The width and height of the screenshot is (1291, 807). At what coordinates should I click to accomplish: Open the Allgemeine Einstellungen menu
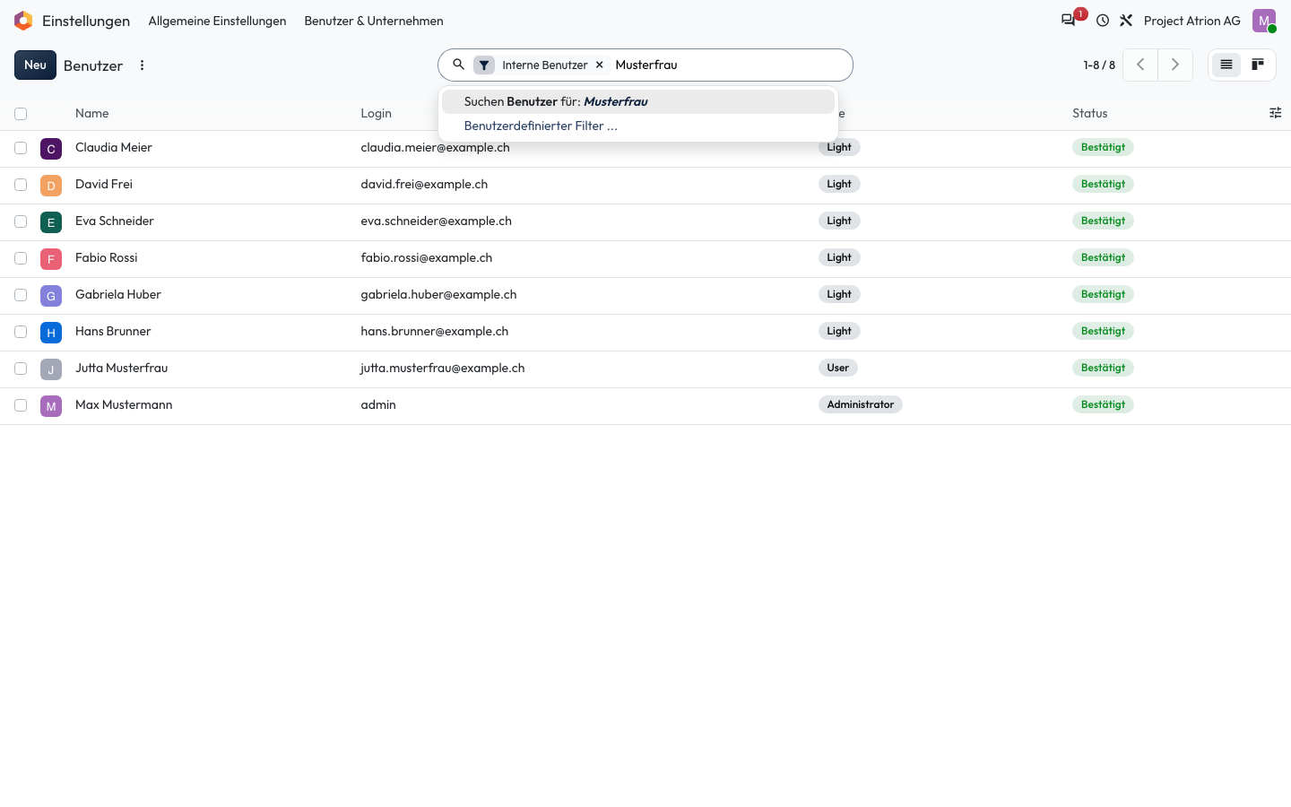point(217,21)
